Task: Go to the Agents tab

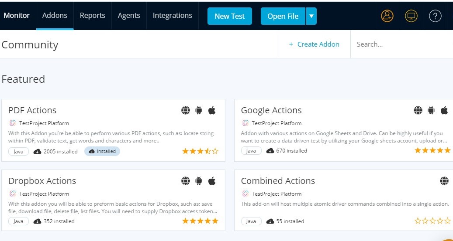Action: pyautogui.click(x=129, y=15)
